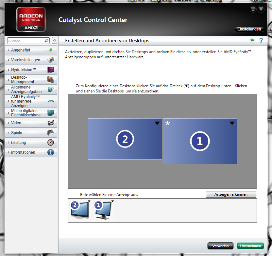
Task: Expand the Allgemeine Anzeigeaufgaben section
Action: tap(31, 89)
